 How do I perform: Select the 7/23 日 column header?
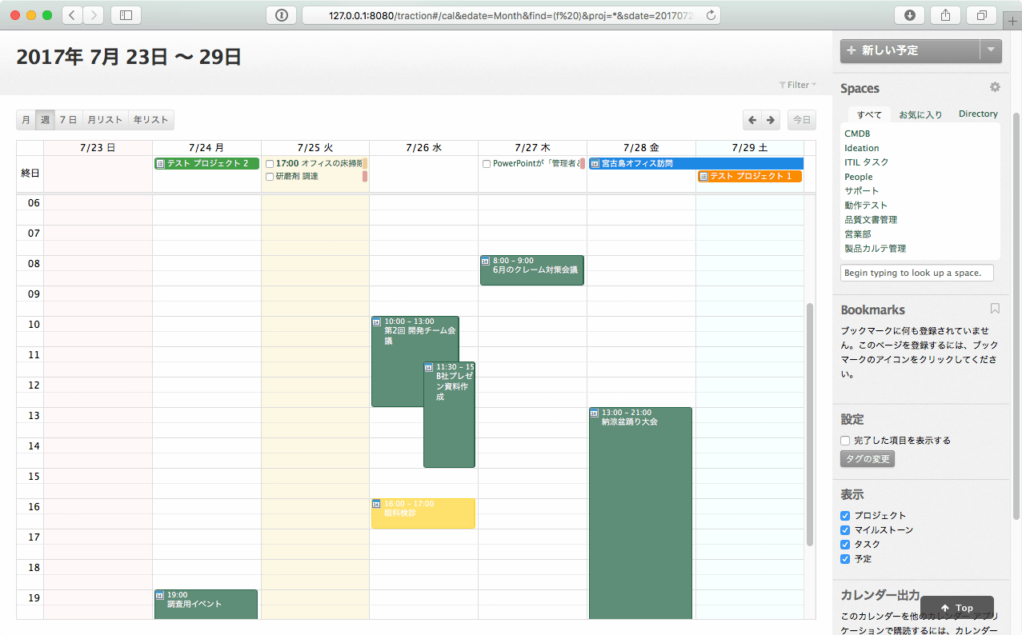pyautogui.click(x=98, y=148)
